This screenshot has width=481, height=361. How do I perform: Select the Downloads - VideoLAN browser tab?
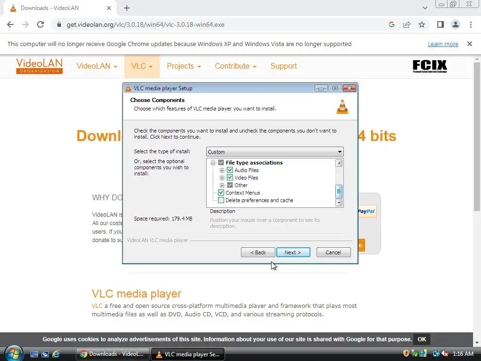[x=60, y=8]
